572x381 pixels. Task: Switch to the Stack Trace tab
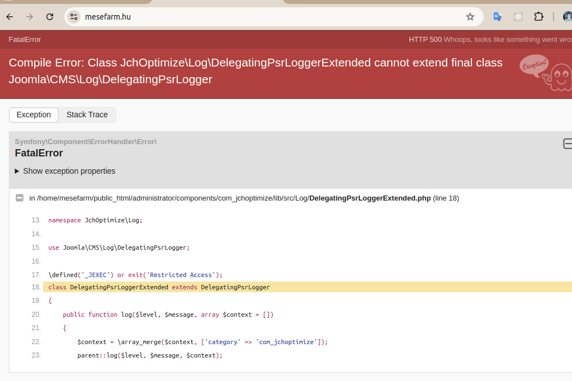[x=87, y=115]
